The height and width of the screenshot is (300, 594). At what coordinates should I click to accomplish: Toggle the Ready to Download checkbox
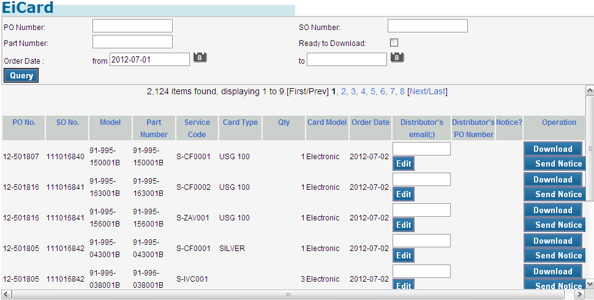[394, 43]
